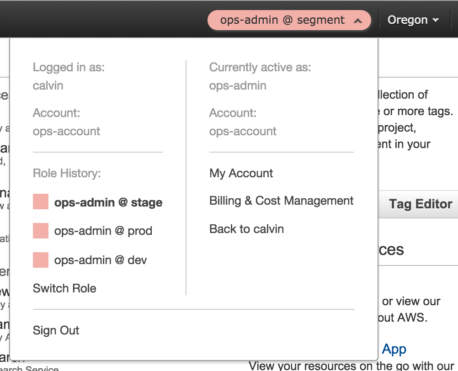
Task: Click the up chevron in the role pill
Action: [358, 21]
